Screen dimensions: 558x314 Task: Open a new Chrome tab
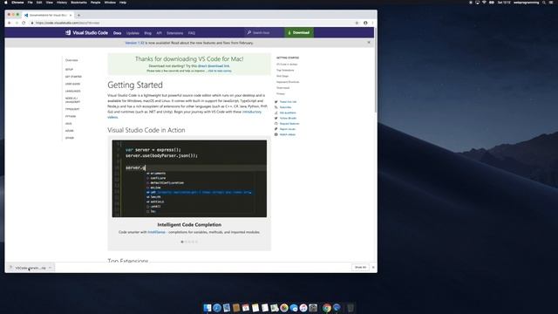pos(78,16)
